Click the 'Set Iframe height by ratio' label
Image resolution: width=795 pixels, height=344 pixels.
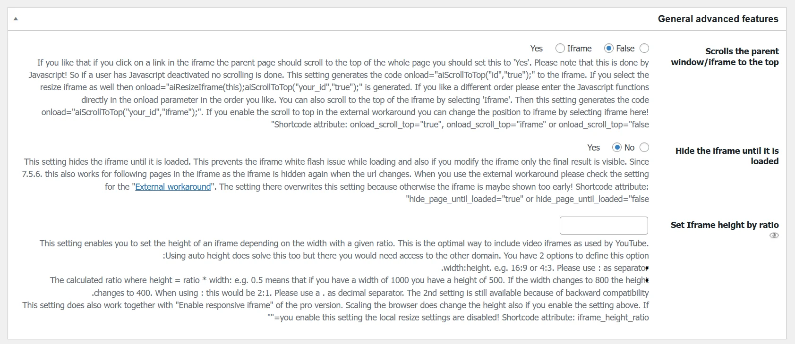pyautogui.click(x=724, y=225)
